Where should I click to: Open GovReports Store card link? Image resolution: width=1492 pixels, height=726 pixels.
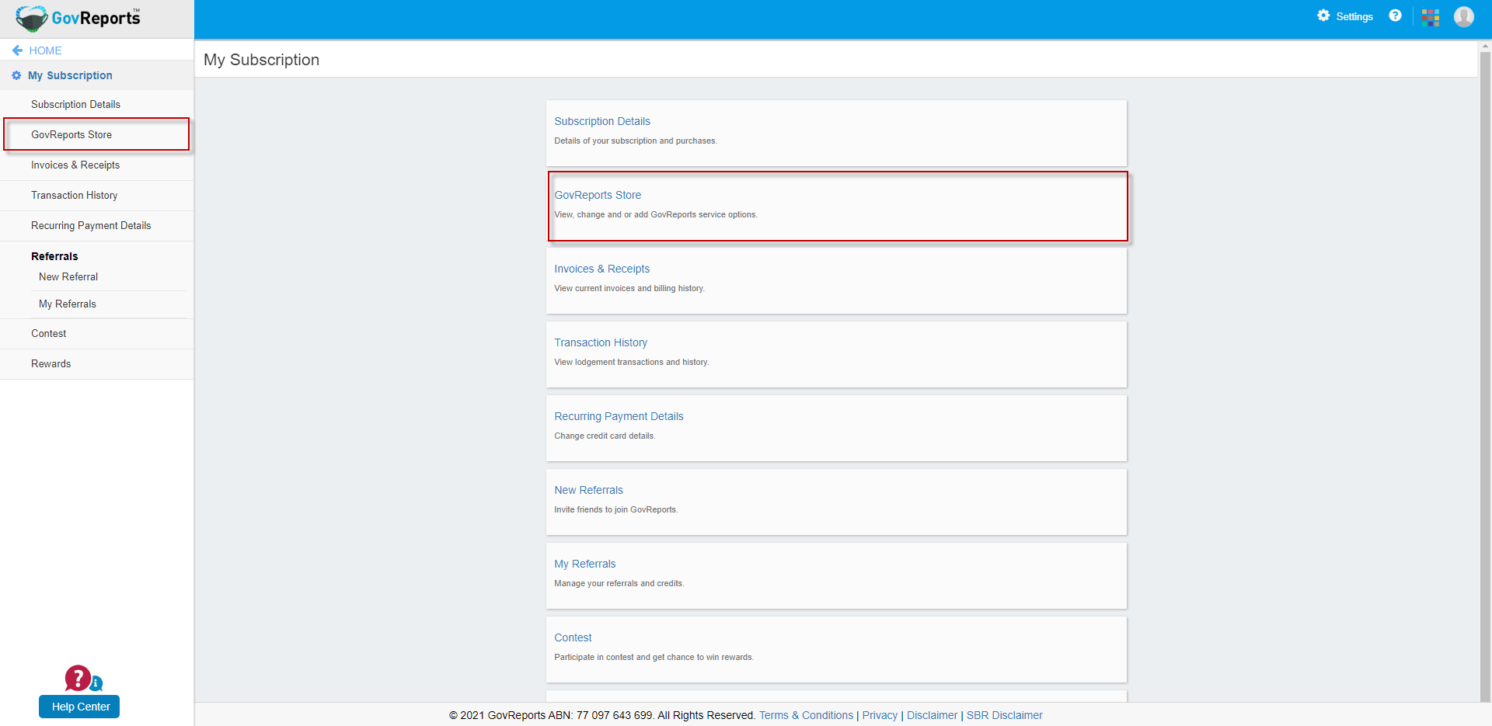[x=598, y=195]
